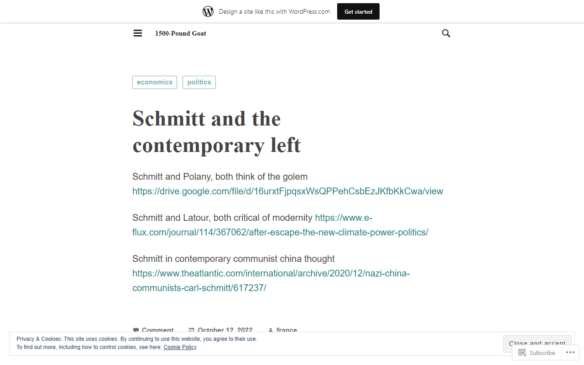
Task: Open the Cookie Policy link
Action: [x=180, y=347]
